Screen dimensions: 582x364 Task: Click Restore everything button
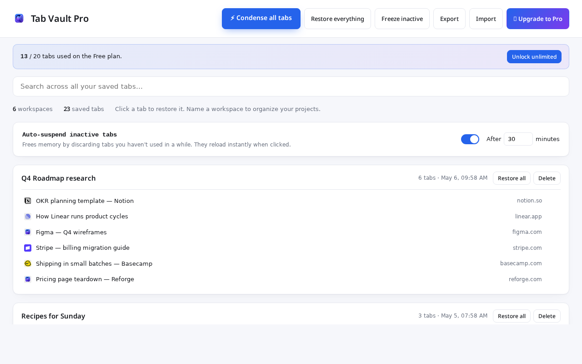pyautogui.click(x=337, y=19)
